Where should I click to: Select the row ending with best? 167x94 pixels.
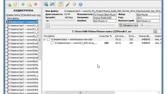(x=23, y=61)
